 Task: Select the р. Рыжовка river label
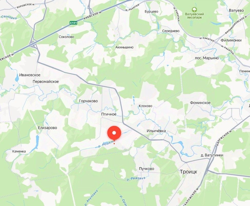click(136, 179)
